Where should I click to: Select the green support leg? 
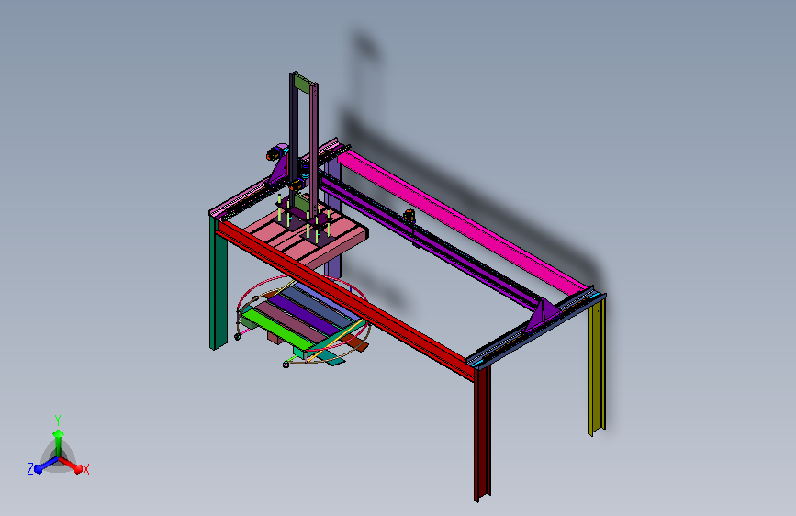219,282
